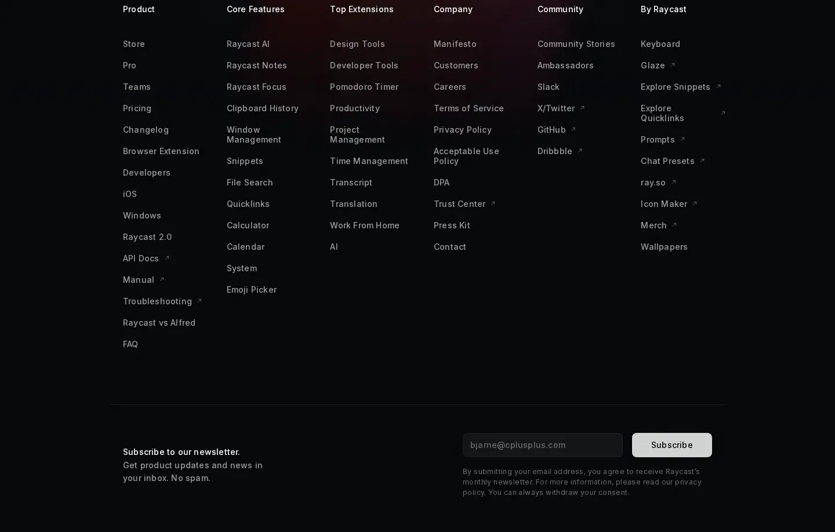Open the Store link
The height and width of the screenshot is (532, 835).
[x=134, y=44]
